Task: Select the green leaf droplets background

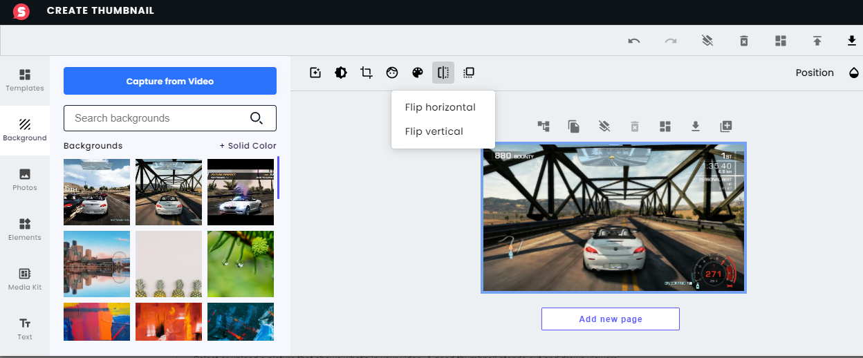Action: 241,264
